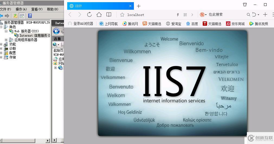Select the 角色 tree item
Viewport: 274px width, 144px height.
(x=12, y=27)
